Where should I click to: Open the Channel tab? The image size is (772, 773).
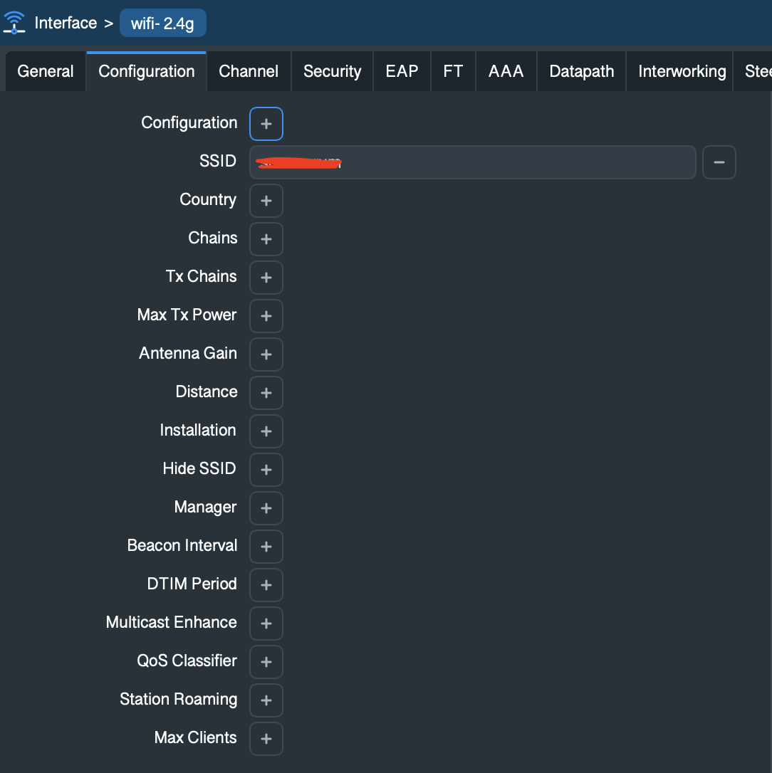(249, 72)
